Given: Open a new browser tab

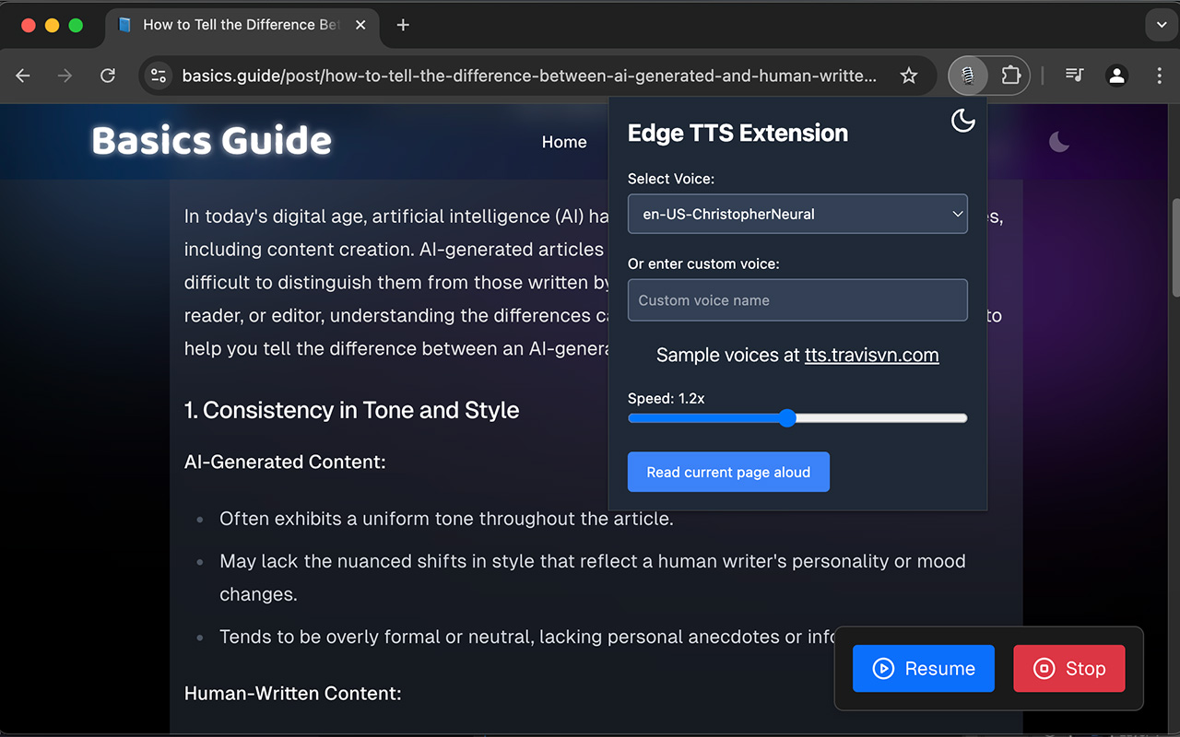Looking at the screenshot, I should click(403, 25).
